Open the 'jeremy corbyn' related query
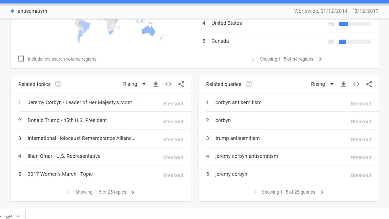This screenshot has width=389, height=219. (x=231, y=174)
